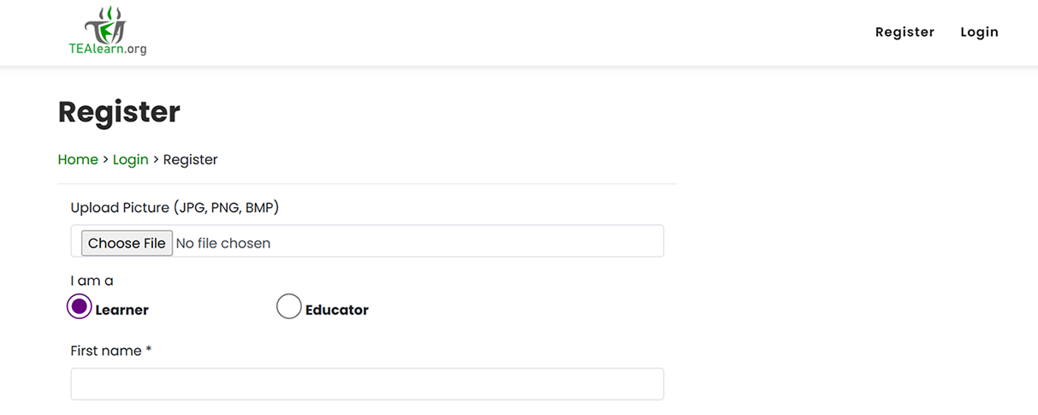This screenshot has height=415, width=1038.
Task: Click the 'No file chosen' text
Action: [x=223, y=243]
